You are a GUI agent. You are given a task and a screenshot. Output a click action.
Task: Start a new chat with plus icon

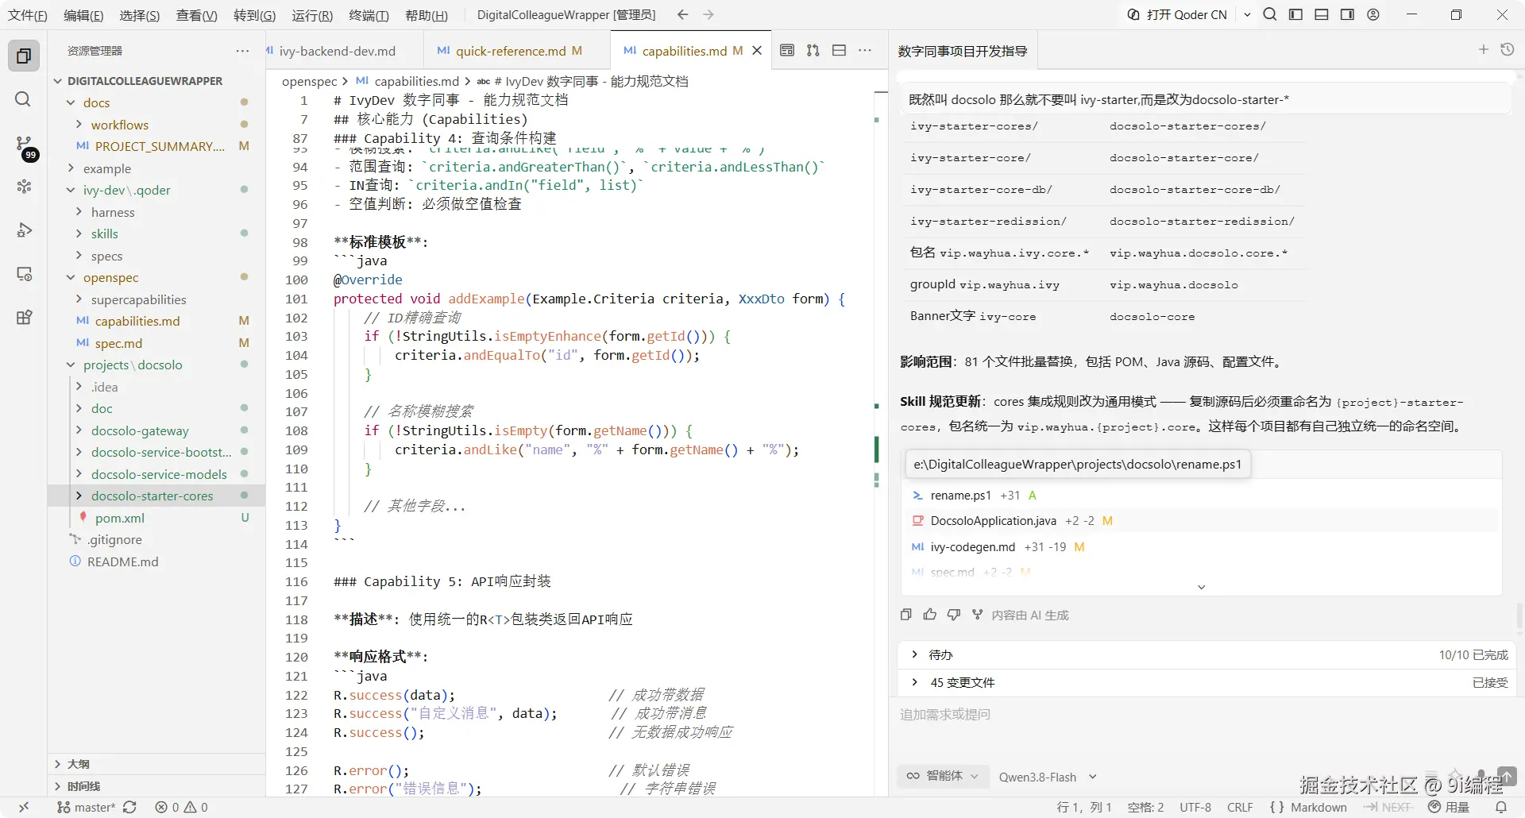(1483, 50)
